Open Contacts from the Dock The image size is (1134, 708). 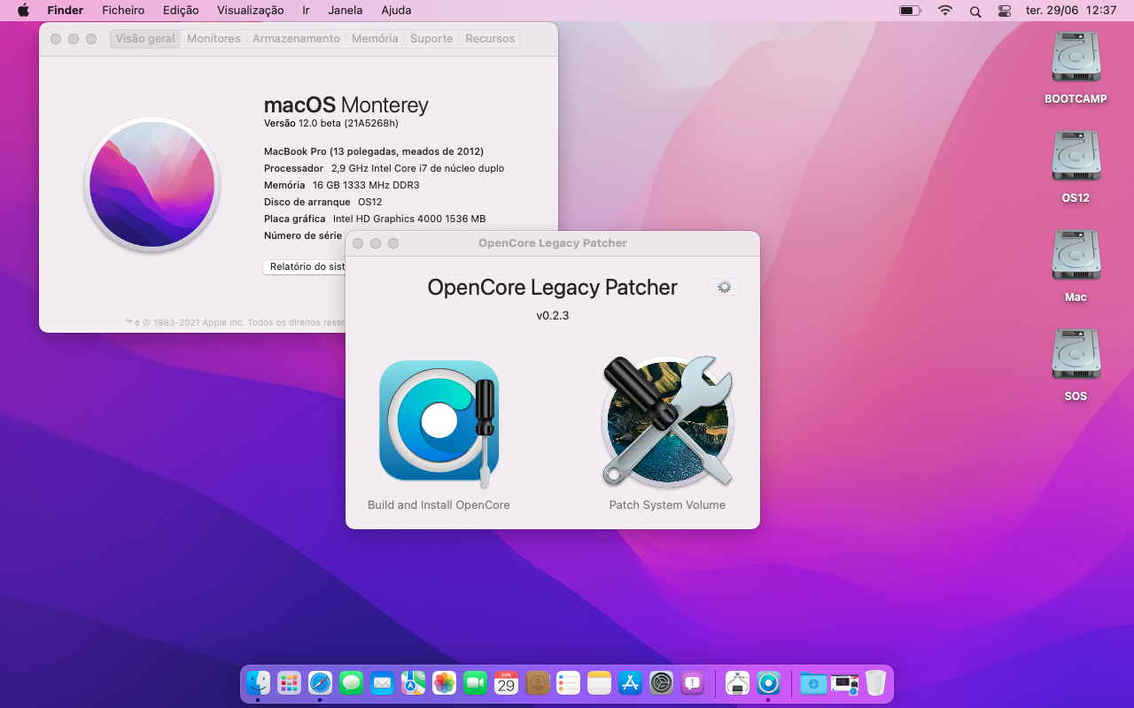pos(538,683)
